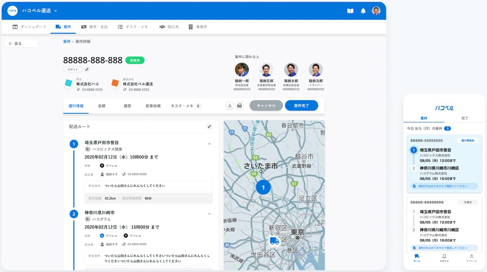This screenshot has width=487, height=272.
Task: Click the キャンセル button
Action: point(266,105)
